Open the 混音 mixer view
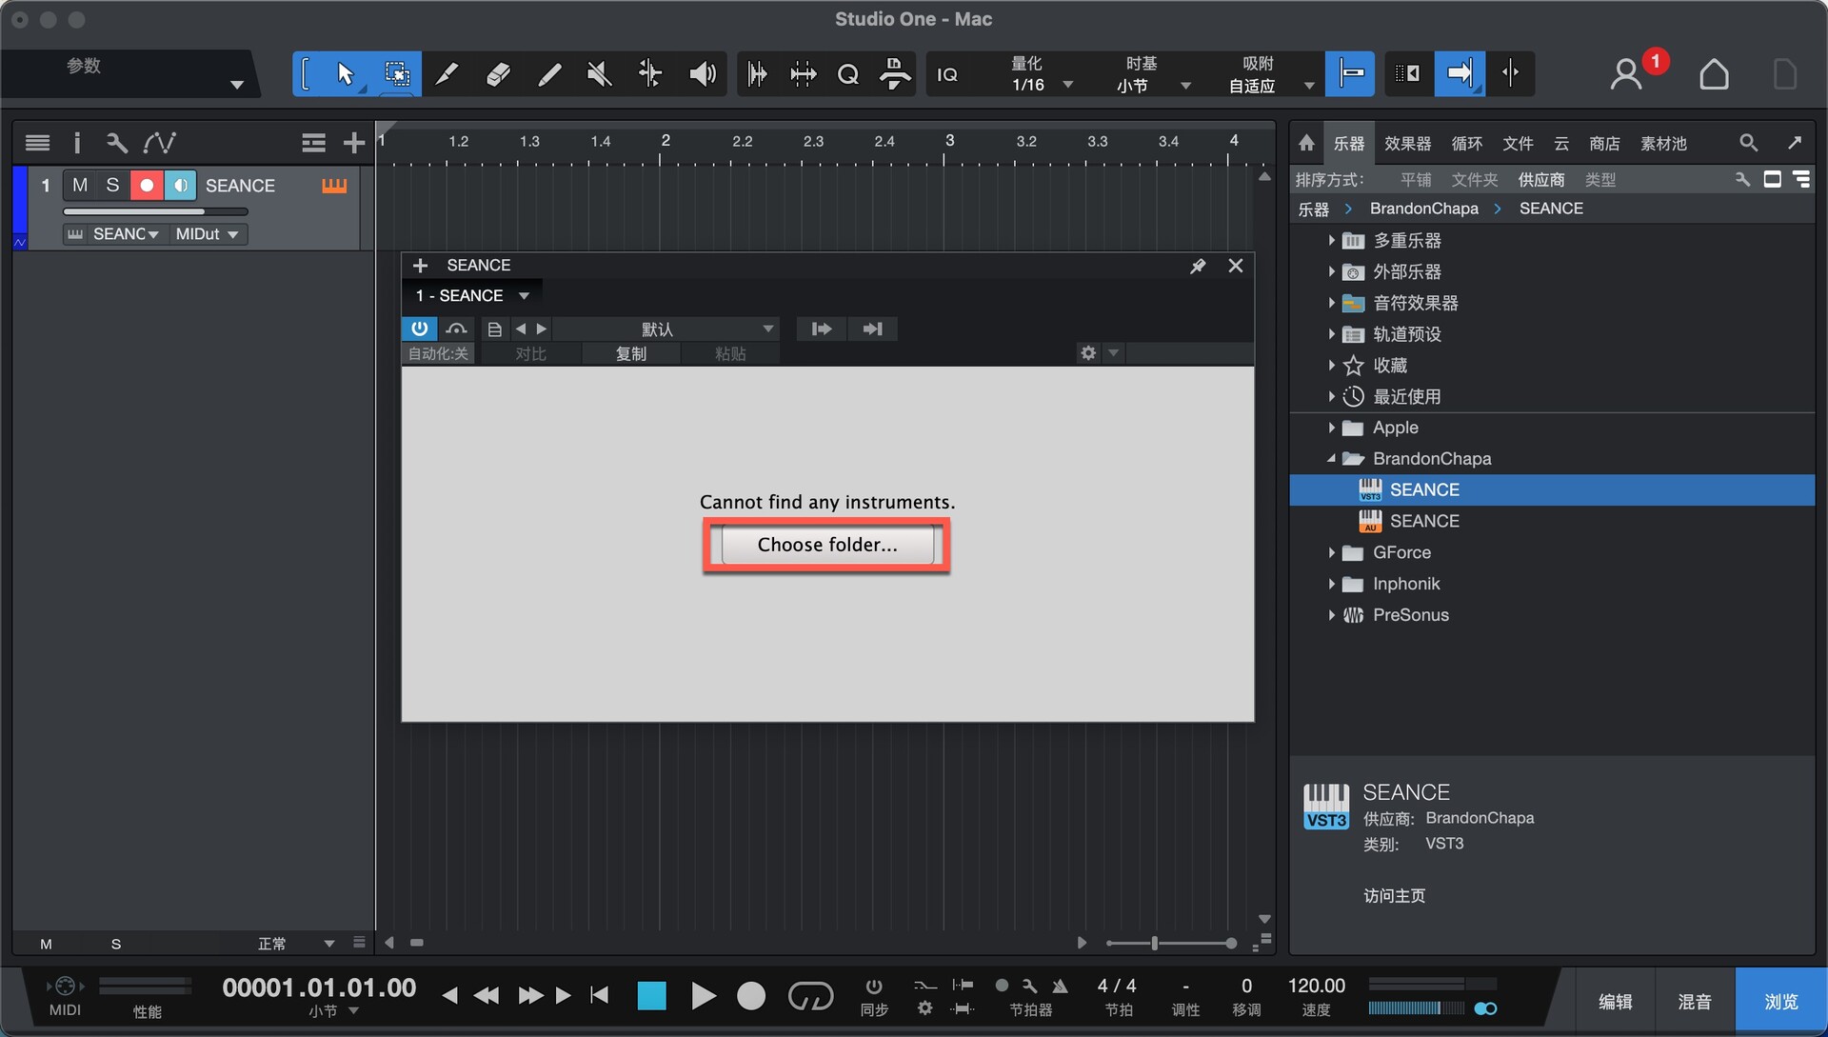The width and height of the screenshot is (1828, 1037). tap(1695, 1002)
